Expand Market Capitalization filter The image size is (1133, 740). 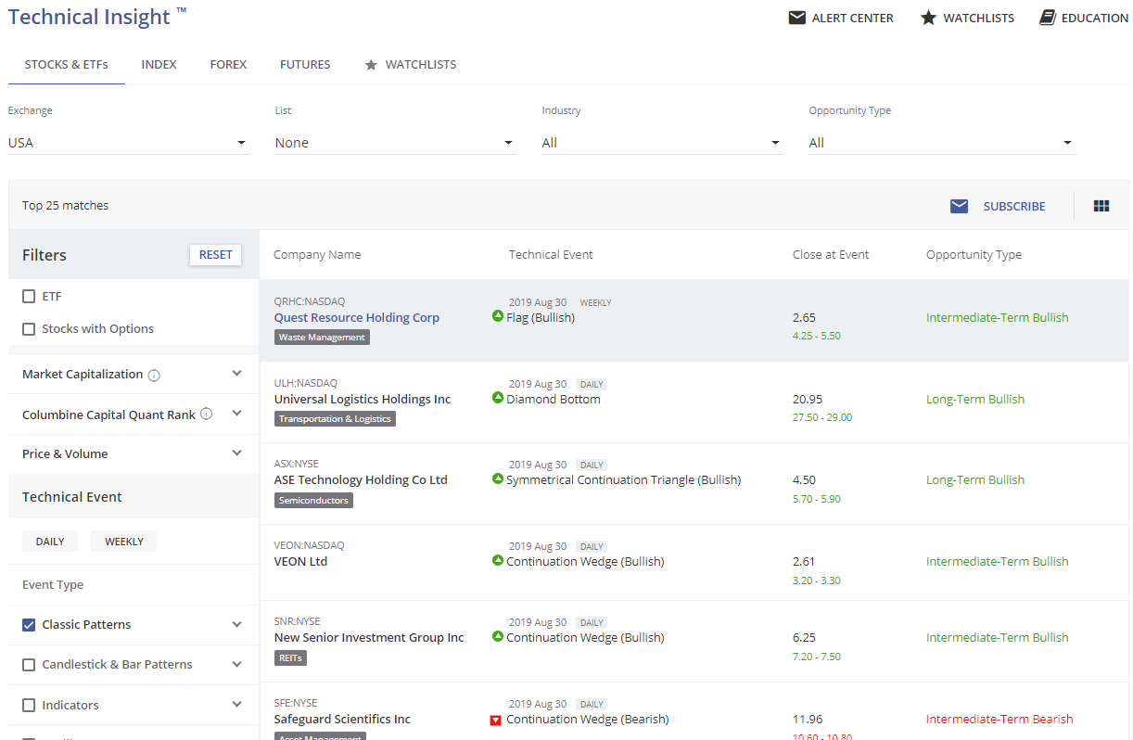coord(237,374)
